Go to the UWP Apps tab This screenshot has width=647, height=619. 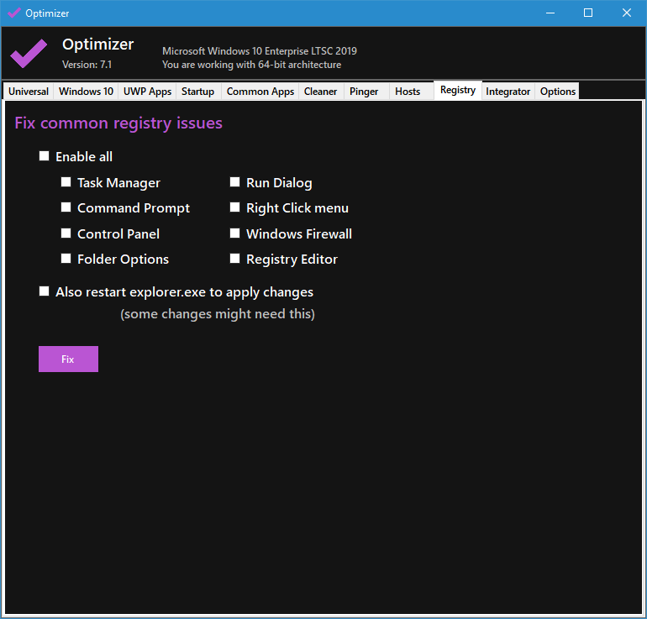[x=147, y=92]
